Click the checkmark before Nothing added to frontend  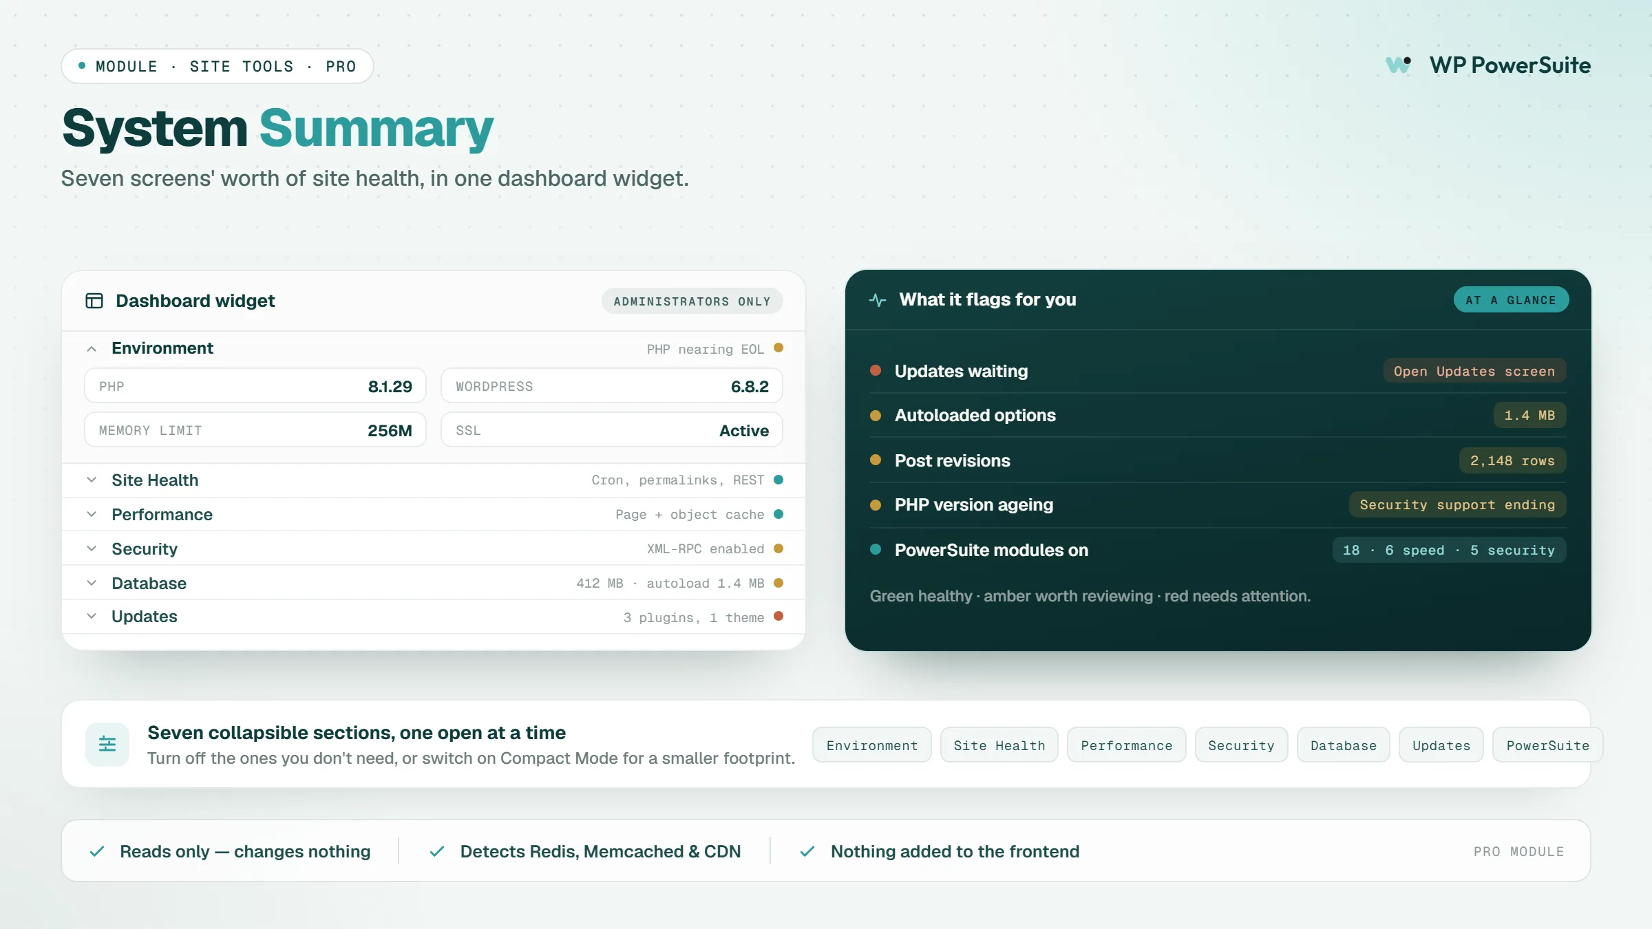click(807, 851)
